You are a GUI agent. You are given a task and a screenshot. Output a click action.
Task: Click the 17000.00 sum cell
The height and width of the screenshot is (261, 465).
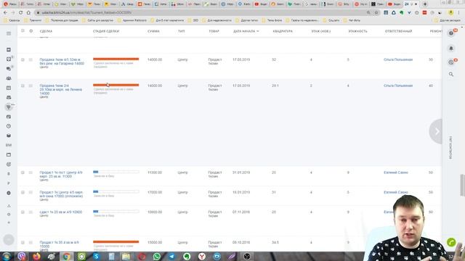(x=155, y=192)
